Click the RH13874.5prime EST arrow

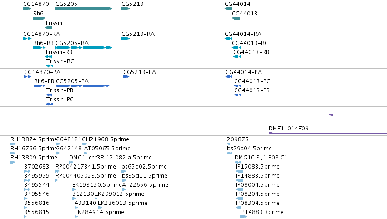pos(13,144)
